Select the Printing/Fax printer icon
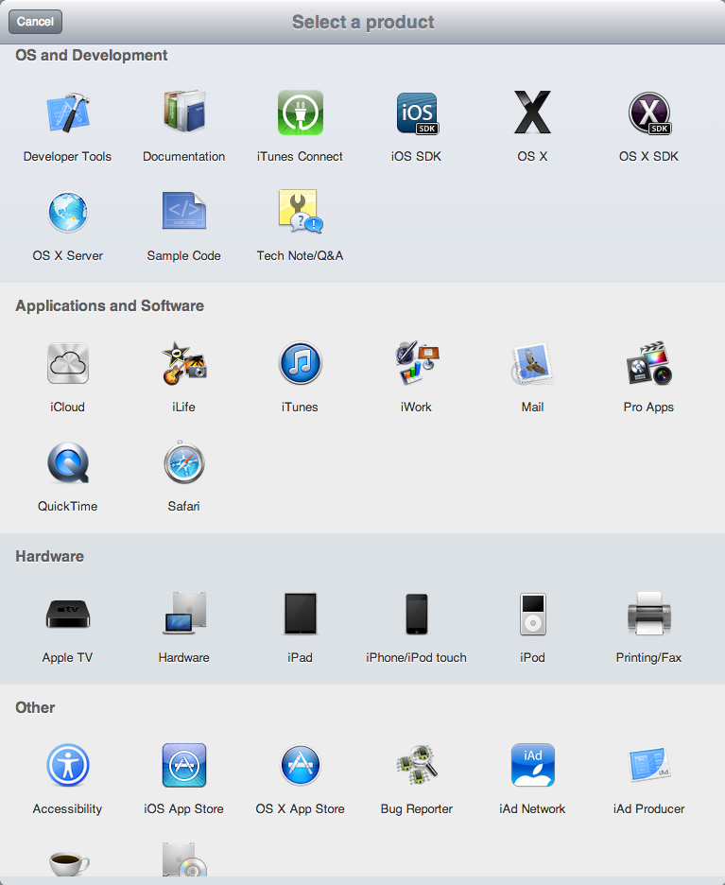 tap(649, 614)
